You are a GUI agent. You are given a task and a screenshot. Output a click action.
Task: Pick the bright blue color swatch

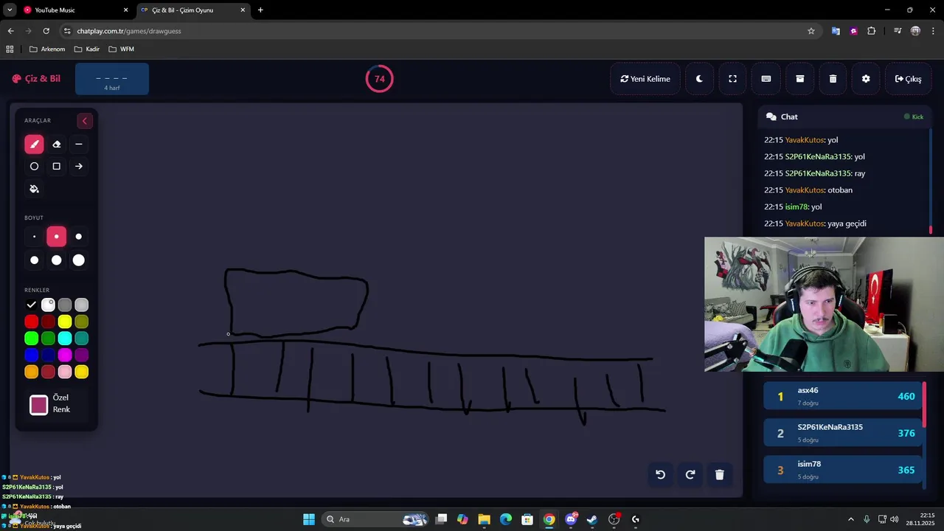31,355
